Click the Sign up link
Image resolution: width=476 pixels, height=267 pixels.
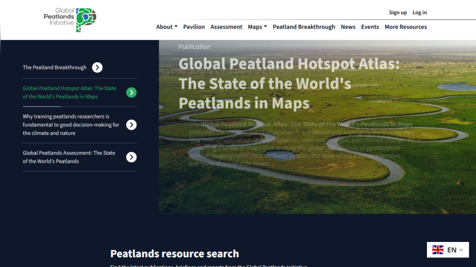coord(398,13)
